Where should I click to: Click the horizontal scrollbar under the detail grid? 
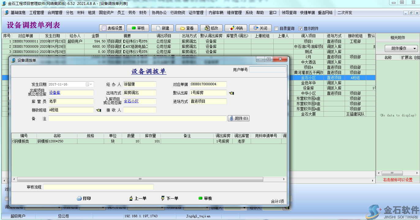(140, 179)
